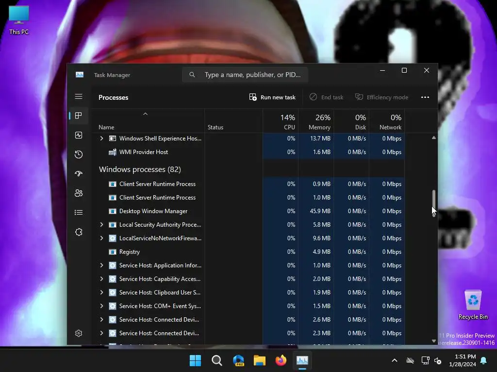Click Run new task button
497x372 pixels.
tap(272, 97)
